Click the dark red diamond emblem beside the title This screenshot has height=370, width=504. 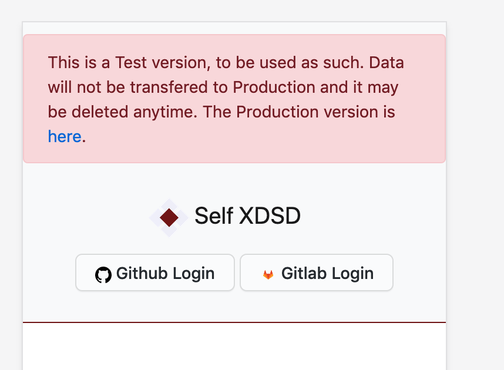169,216
